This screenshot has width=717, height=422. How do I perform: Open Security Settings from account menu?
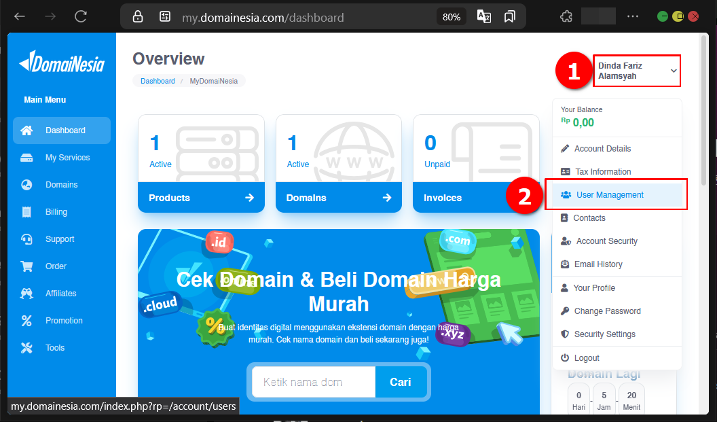click(617, 334)
